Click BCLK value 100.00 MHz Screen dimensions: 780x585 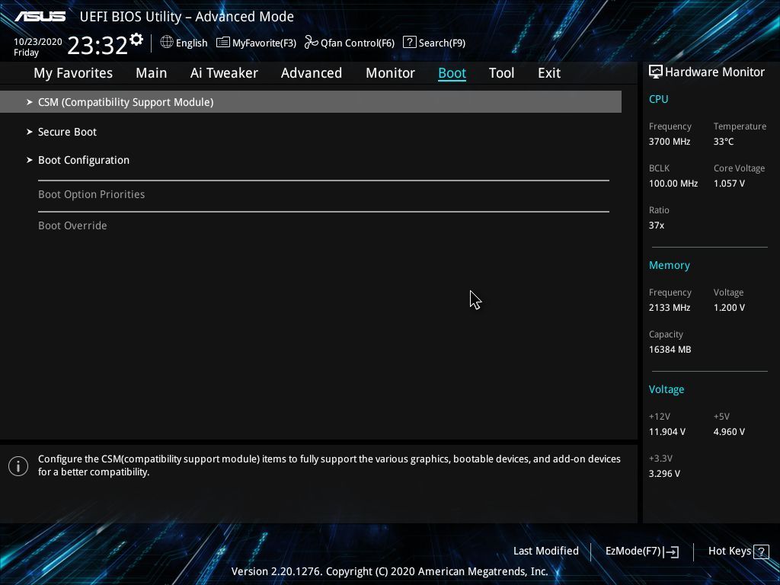click(x=673, y=183)
